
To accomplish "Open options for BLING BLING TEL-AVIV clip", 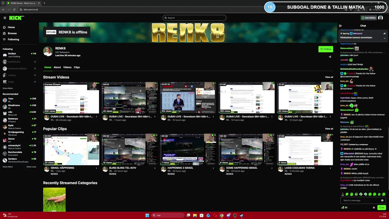I will tap(155, 168).
